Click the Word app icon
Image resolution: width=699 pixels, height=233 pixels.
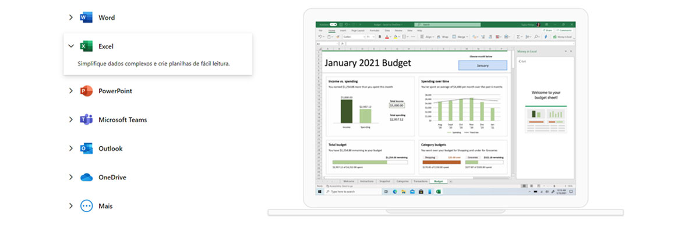pos(86,18)
